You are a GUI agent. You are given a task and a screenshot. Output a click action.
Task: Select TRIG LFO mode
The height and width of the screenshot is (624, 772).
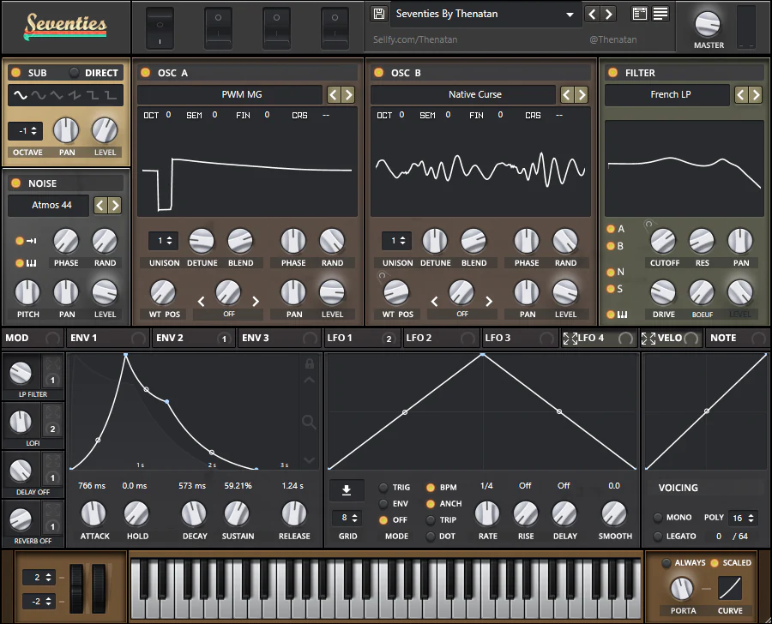point(383,488)
